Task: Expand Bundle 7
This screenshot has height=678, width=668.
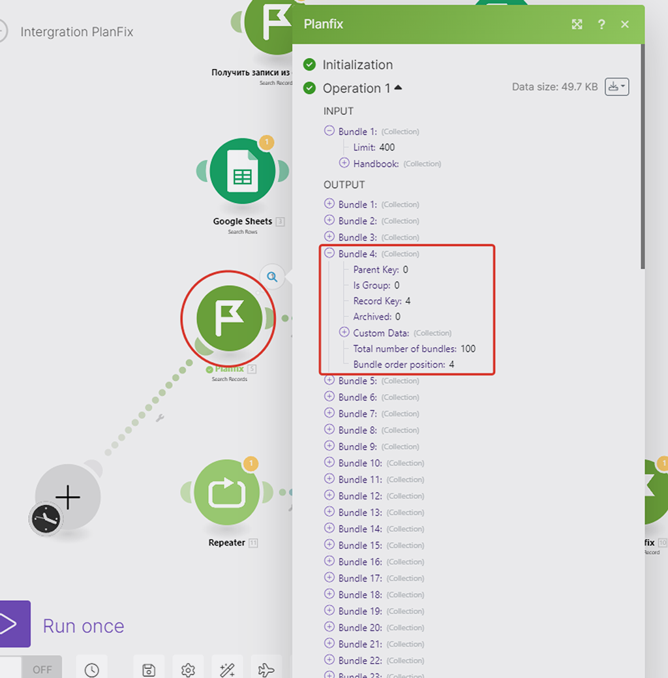Action: [x=329, y=413]
